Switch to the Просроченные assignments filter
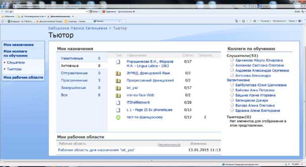 [74, 81]
